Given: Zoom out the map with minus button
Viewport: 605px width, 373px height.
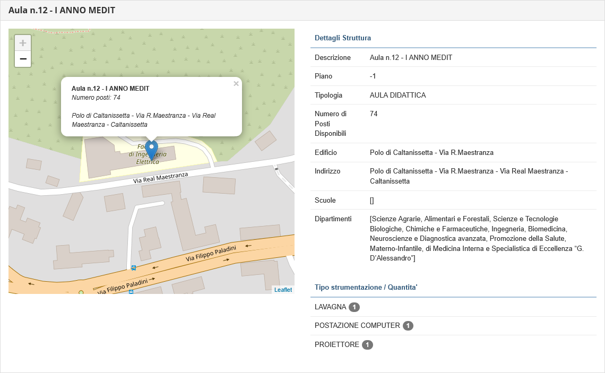Looking at the screenshot, I should (x=23, y=59).
